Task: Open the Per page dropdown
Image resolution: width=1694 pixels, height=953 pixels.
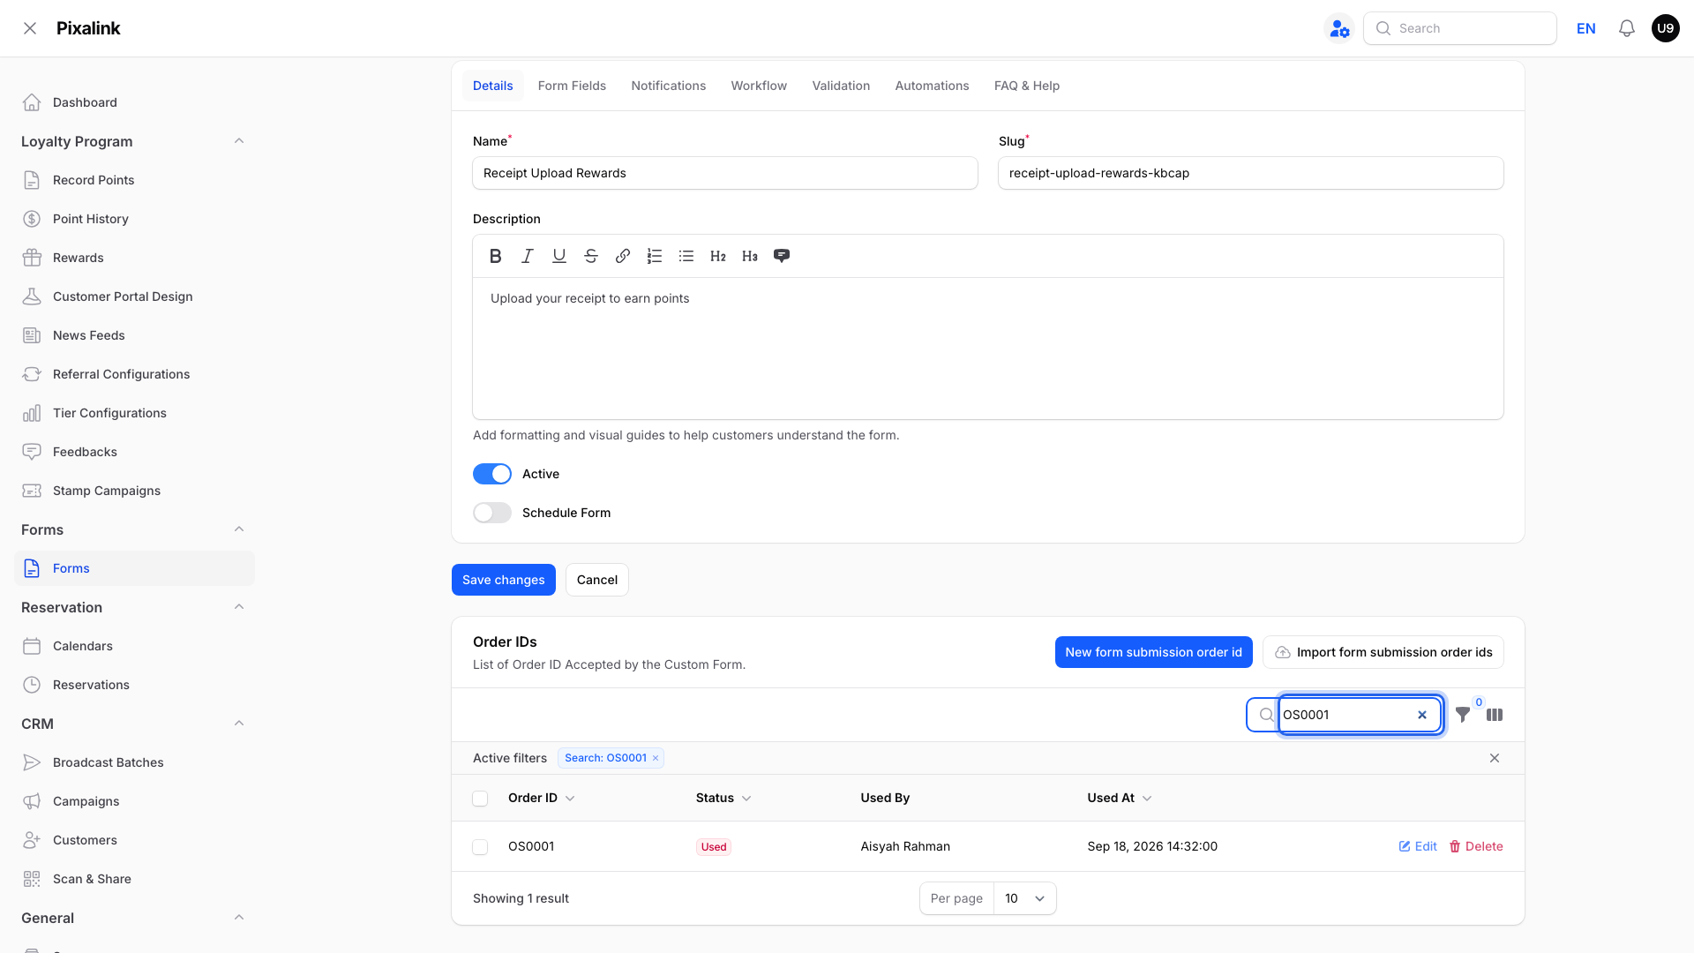Action: (1024, 898)
